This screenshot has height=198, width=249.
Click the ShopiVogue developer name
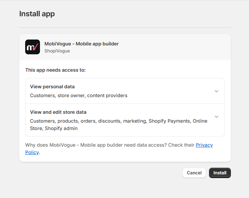pos(57,51)
